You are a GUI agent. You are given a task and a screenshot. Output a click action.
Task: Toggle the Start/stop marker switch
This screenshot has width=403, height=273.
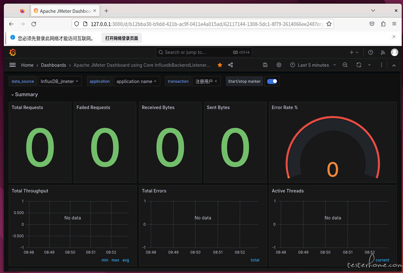(272, 81)
